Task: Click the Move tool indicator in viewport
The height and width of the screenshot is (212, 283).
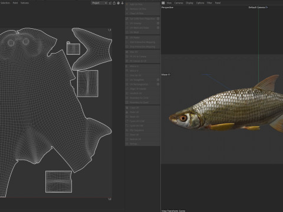Action: (166, 75)
